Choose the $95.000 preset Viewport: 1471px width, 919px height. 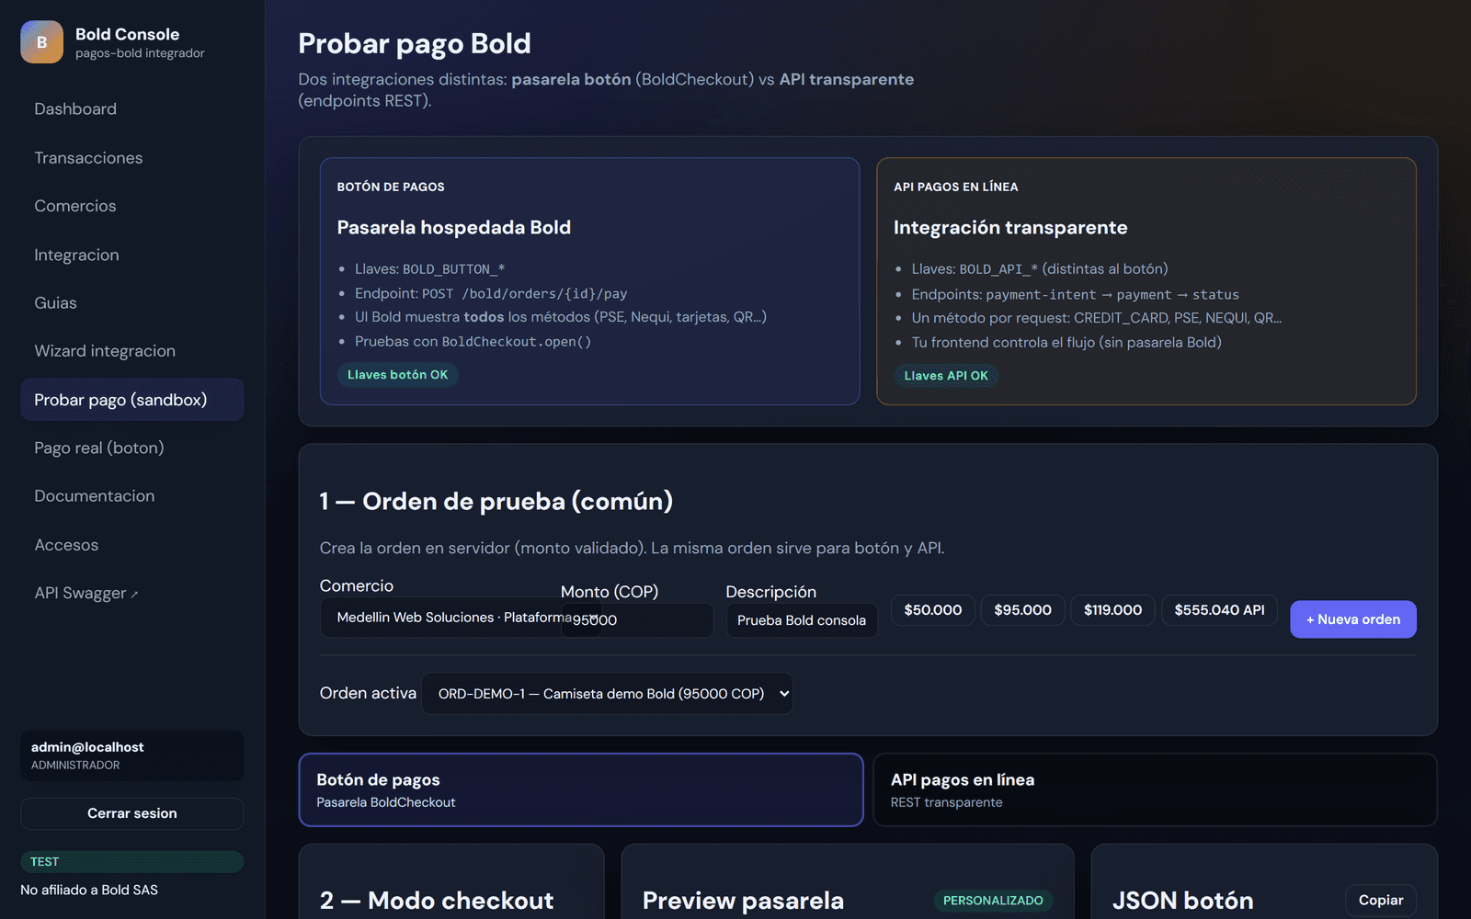coord(1022,610)
